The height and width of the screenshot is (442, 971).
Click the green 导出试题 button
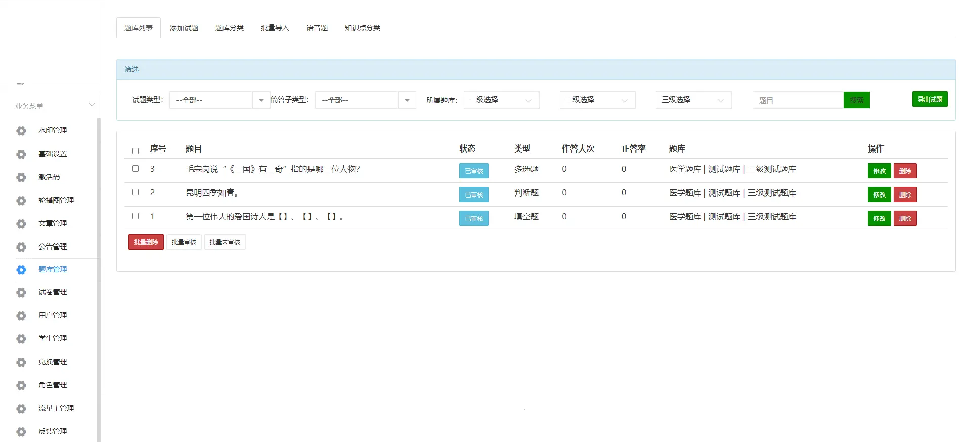930,99
